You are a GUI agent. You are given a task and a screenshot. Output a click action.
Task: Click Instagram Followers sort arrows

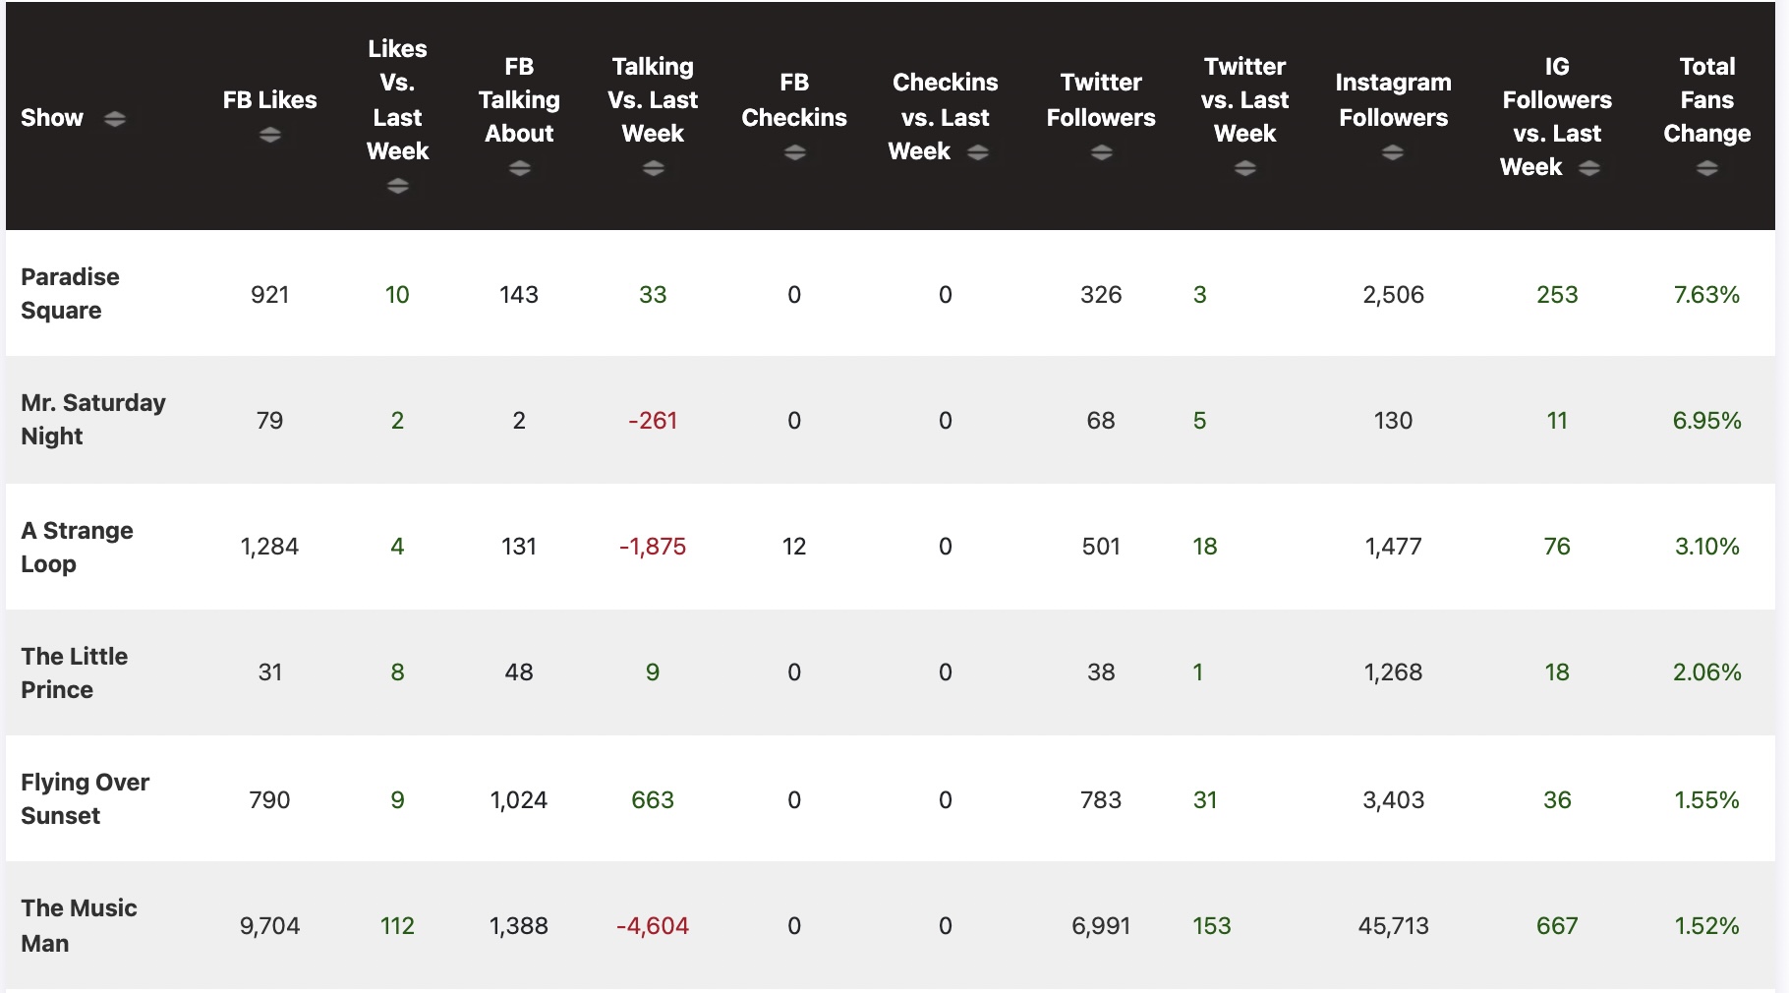coord(1392,152)
